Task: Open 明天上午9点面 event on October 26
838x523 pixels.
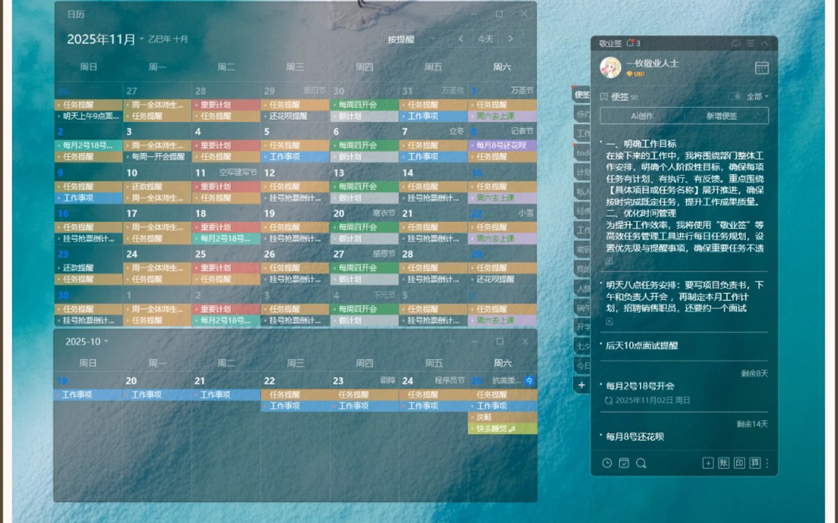Action: point(88,116)
